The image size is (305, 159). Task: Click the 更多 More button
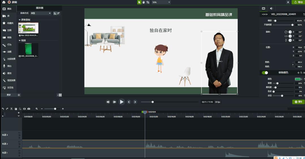tap(9, 95)
